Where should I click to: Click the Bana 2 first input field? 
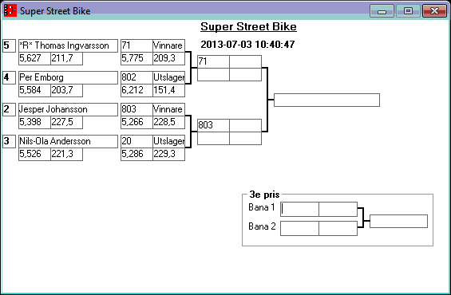pyautogui.click(x=299, y=228)
